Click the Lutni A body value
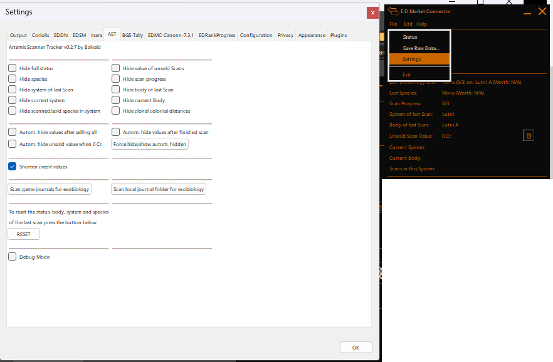 [450, 125]
